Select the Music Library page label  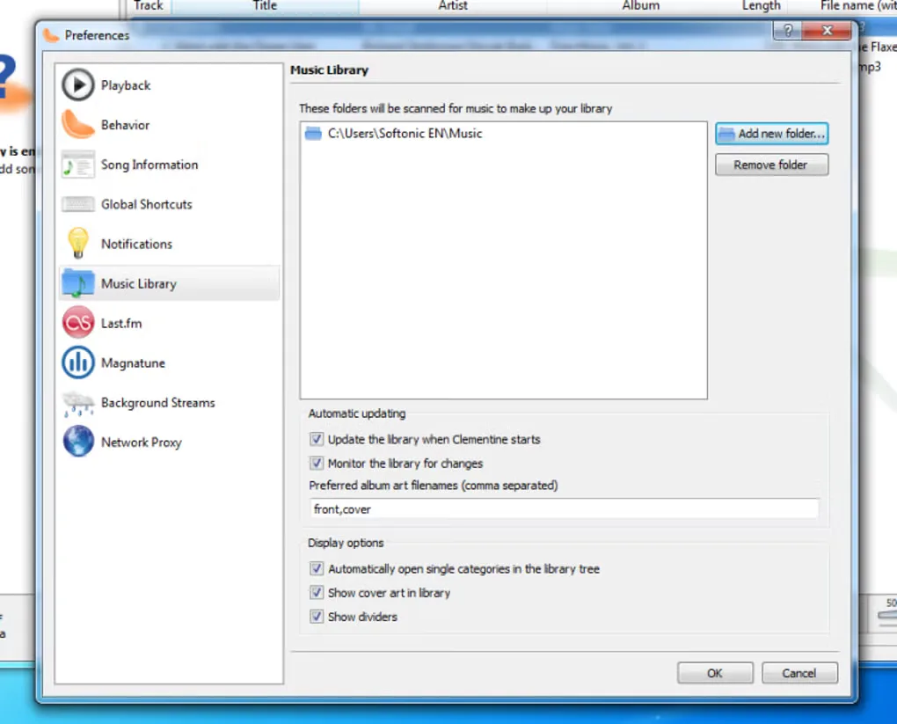tap(138, 284)
